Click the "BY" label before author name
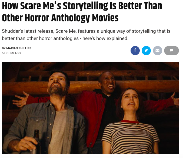The image size is (183, 158). [4, 48]
